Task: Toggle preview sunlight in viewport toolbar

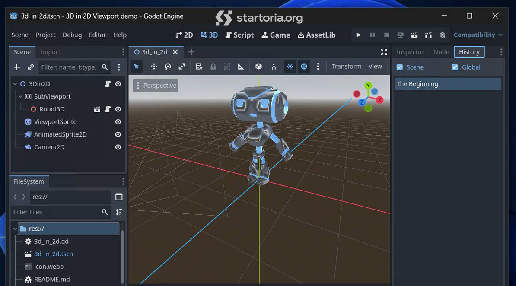Action: [x=290, y=67]
